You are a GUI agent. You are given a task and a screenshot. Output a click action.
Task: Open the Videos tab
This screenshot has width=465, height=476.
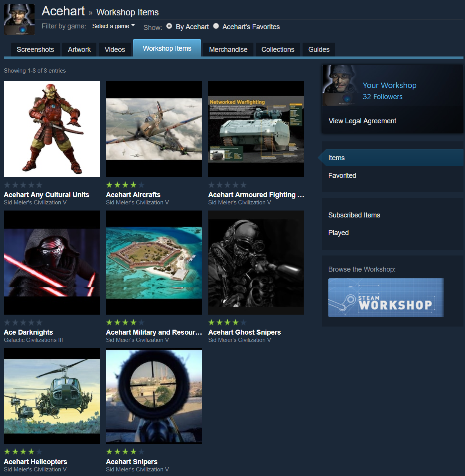pyautogui.click(x=115, y=50)
